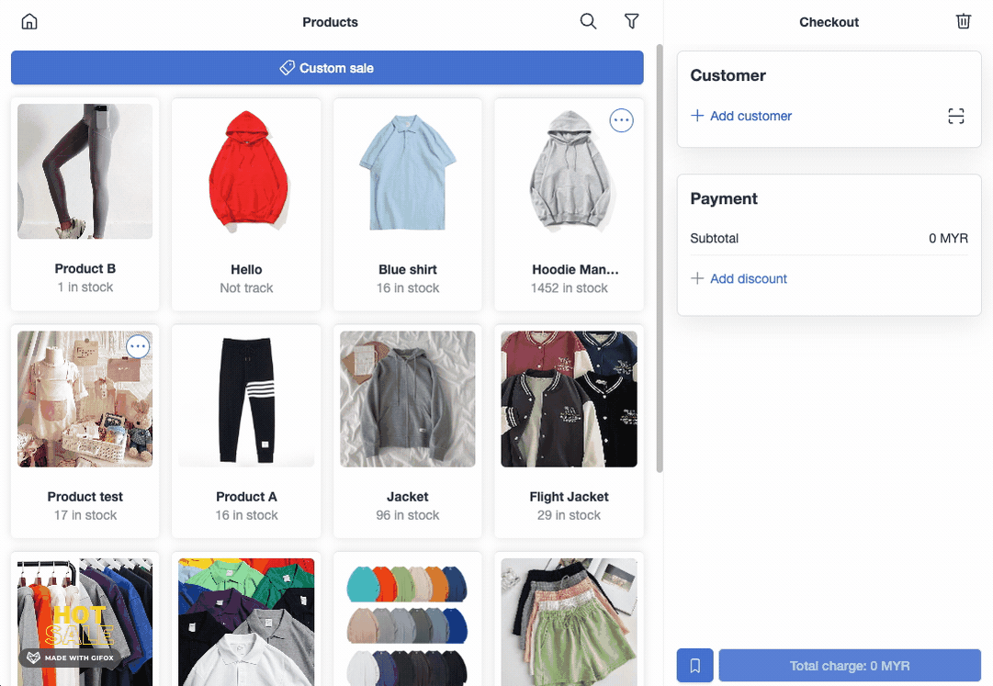The width and height of the screenshot is (993, 686).
Task: Click the product list scrollbar
Action: [660, 258]
